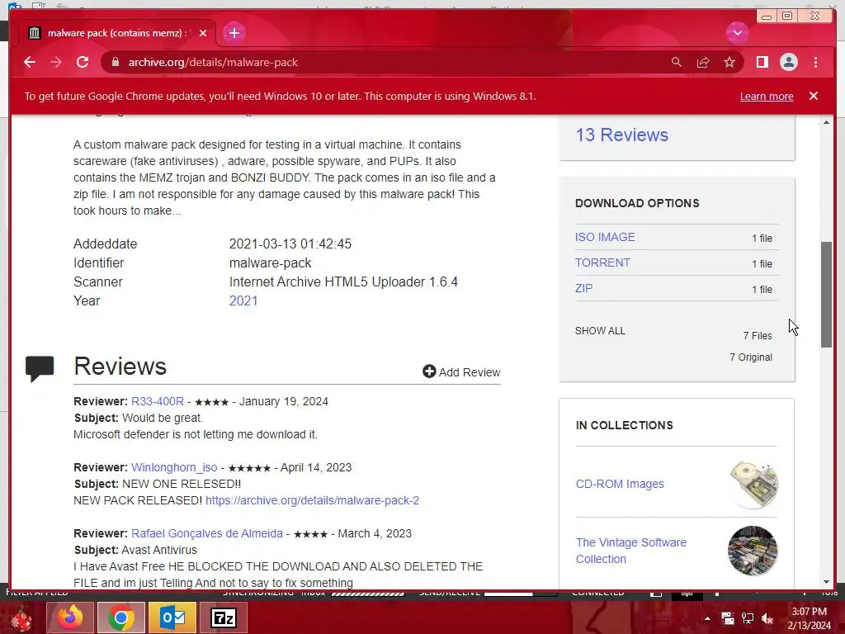Viewport: 845px width, 634px height.
Task: Click the page scrollbar thumb
Action: click(826, 295)
